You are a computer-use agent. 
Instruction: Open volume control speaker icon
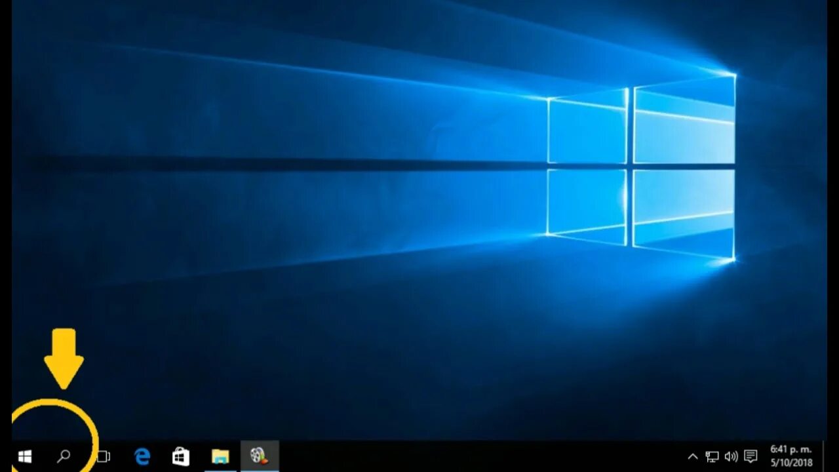tap(731, 456)
